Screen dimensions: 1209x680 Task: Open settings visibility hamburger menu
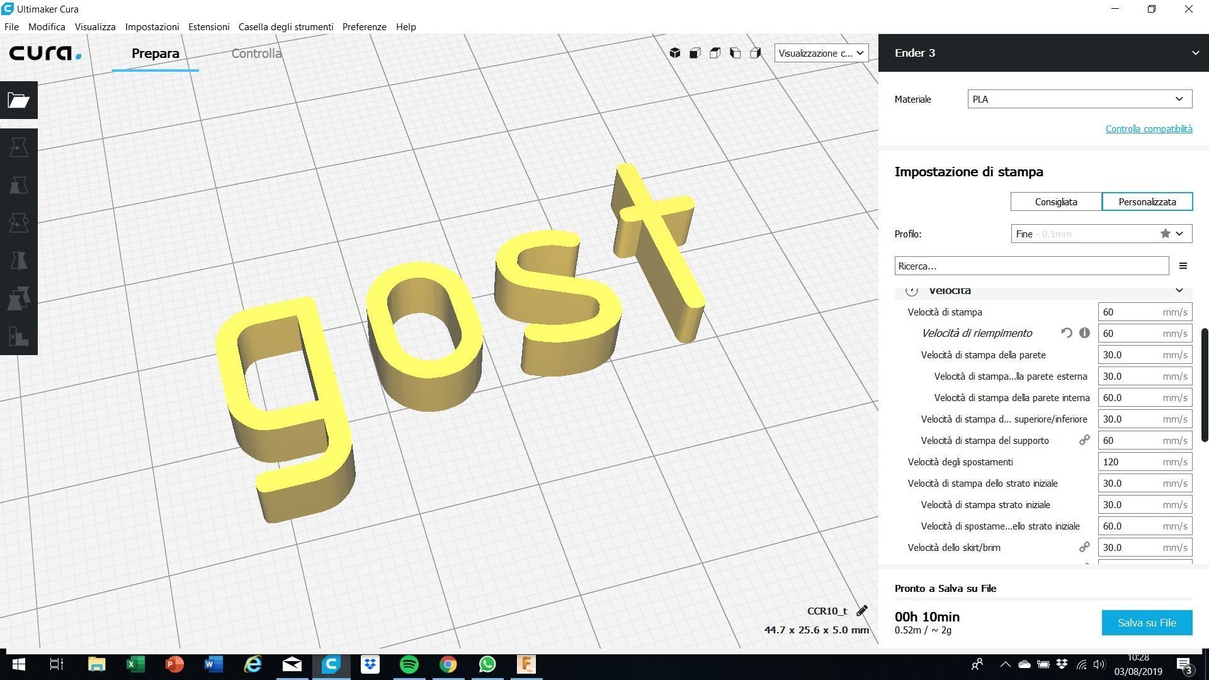1183,266
